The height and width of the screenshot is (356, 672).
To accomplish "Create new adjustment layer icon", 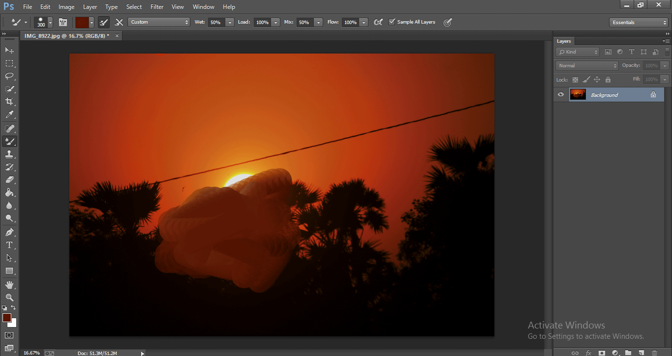I will [x=615, y=353].
